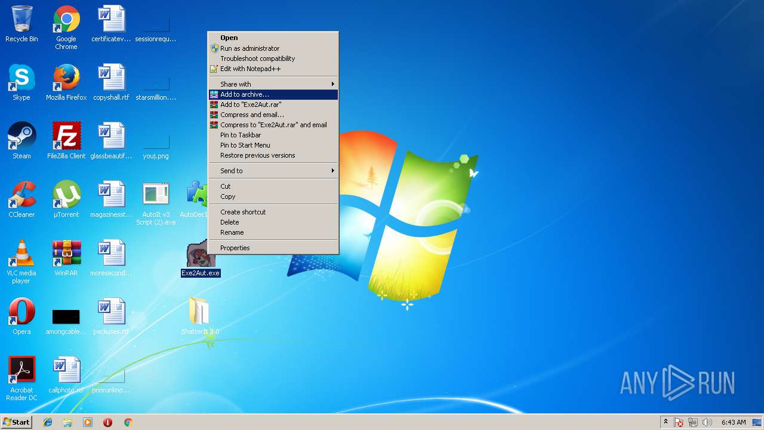The image size is (764, 430).
Task: Select the copyshall.rtf document icon
Action: coord(111,83)
